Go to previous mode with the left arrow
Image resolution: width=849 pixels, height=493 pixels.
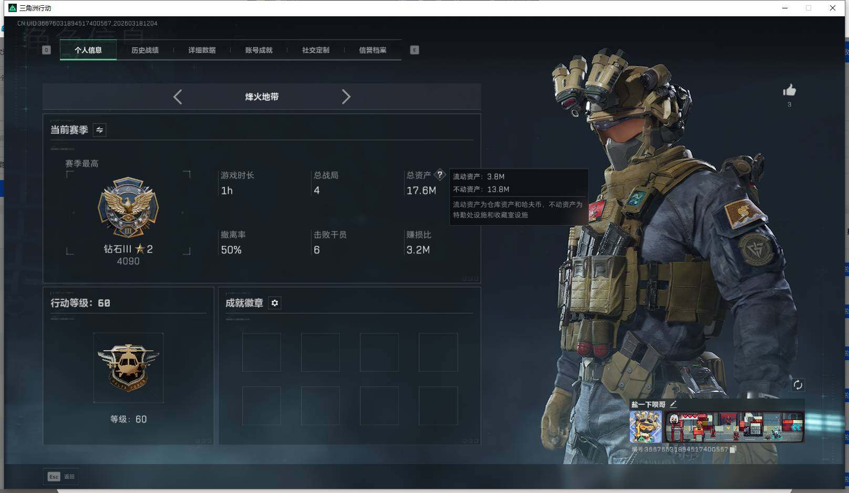[177, 97]
